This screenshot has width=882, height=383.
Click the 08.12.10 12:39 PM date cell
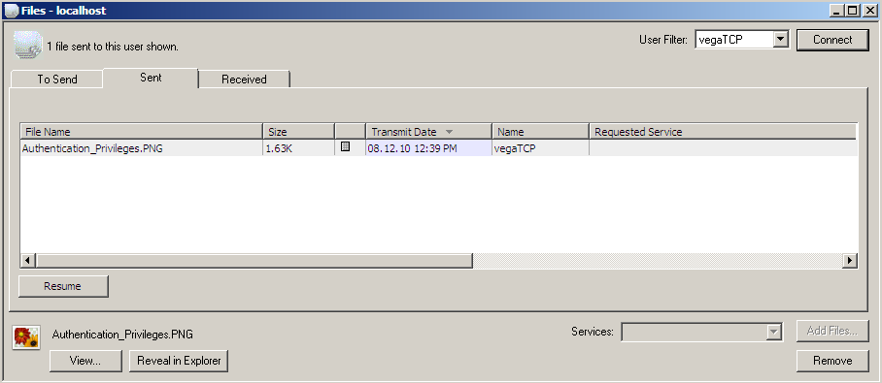point(428,148)
